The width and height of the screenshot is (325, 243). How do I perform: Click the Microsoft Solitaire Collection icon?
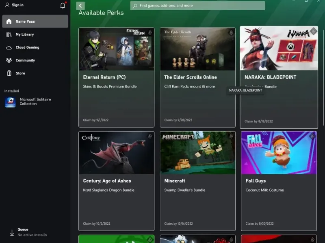[x=10, y=102]
